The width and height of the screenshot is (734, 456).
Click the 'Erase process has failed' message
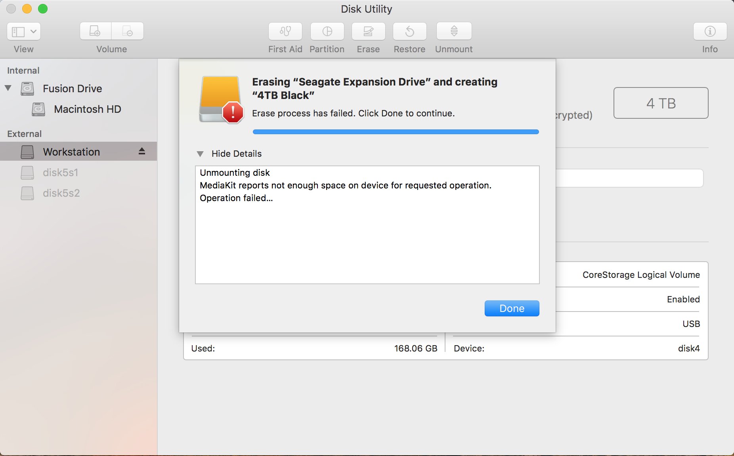pyautogui.click(x=354, y=113)
